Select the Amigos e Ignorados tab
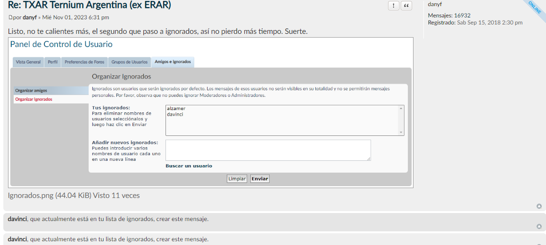The height and width of the screenshot is (245, 546). click(x=173, y=62)
